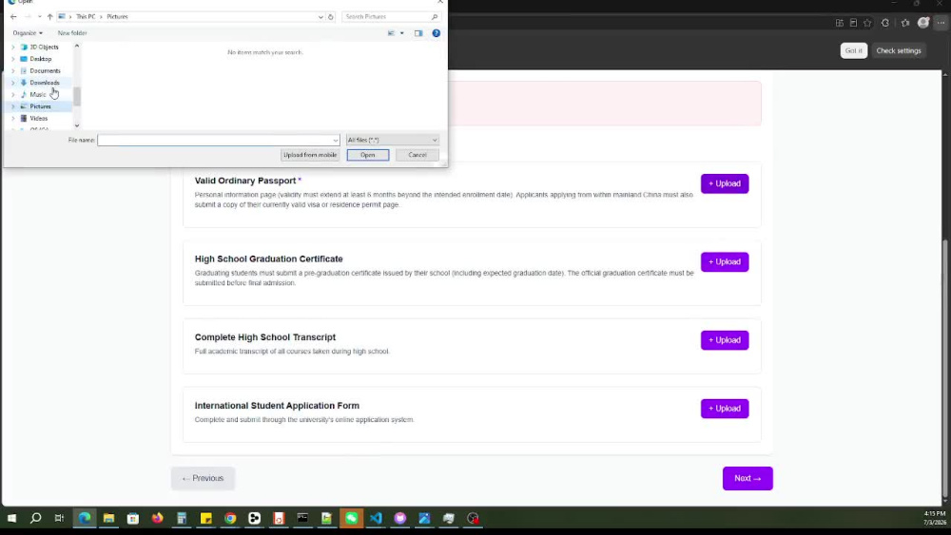Open WeChat from taskbar
The image size is (951, 535).
351,518
